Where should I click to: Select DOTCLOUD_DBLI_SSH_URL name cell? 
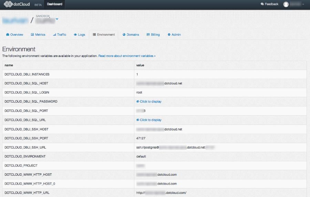68,147
